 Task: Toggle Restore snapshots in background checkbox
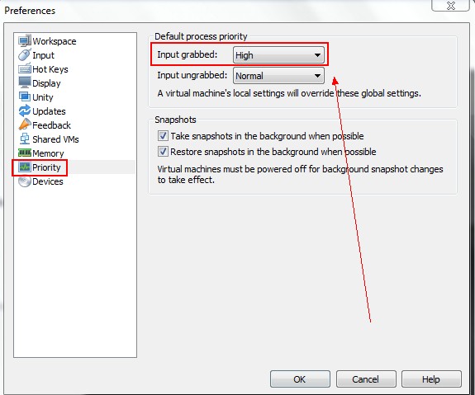point(163,151)
